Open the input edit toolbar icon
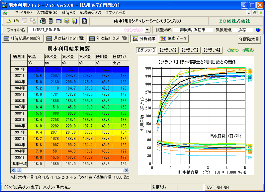 point(43,21)
